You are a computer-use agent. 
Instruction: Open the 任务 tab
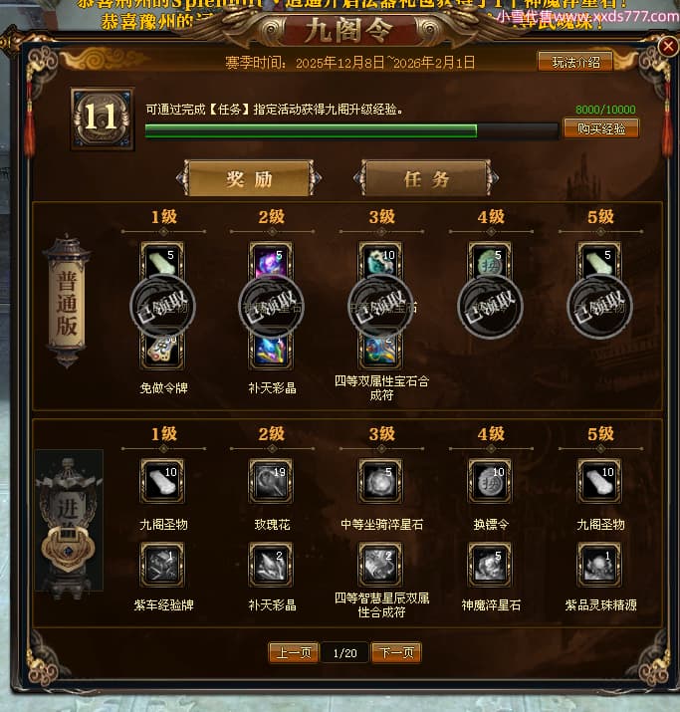[x=427, y=178]
